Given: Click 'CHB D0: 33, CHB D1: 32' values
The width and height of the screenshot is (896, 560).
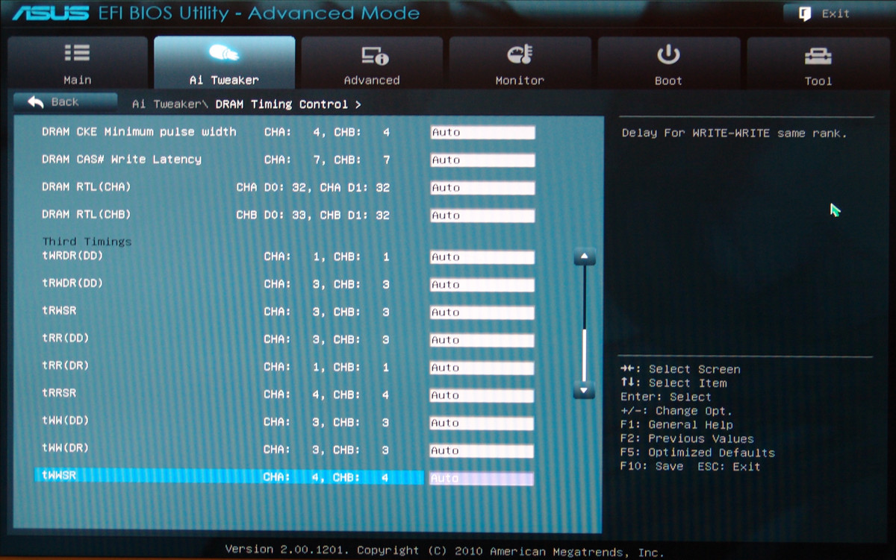Looking at the screenshot, I should point(313,215).
